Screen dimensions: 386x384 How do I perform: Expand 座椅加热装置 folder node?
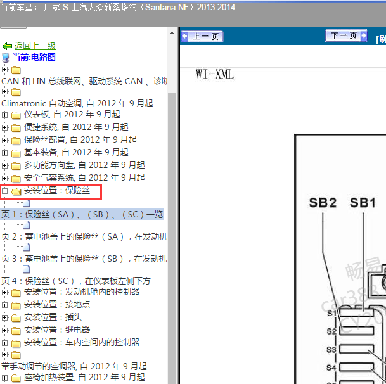[4, 378]
